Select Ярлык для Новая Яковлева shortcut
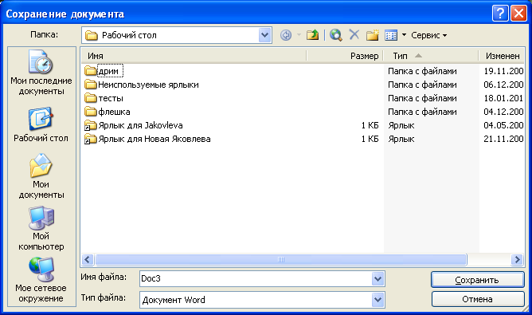532x315 pixels. (155, 139)
